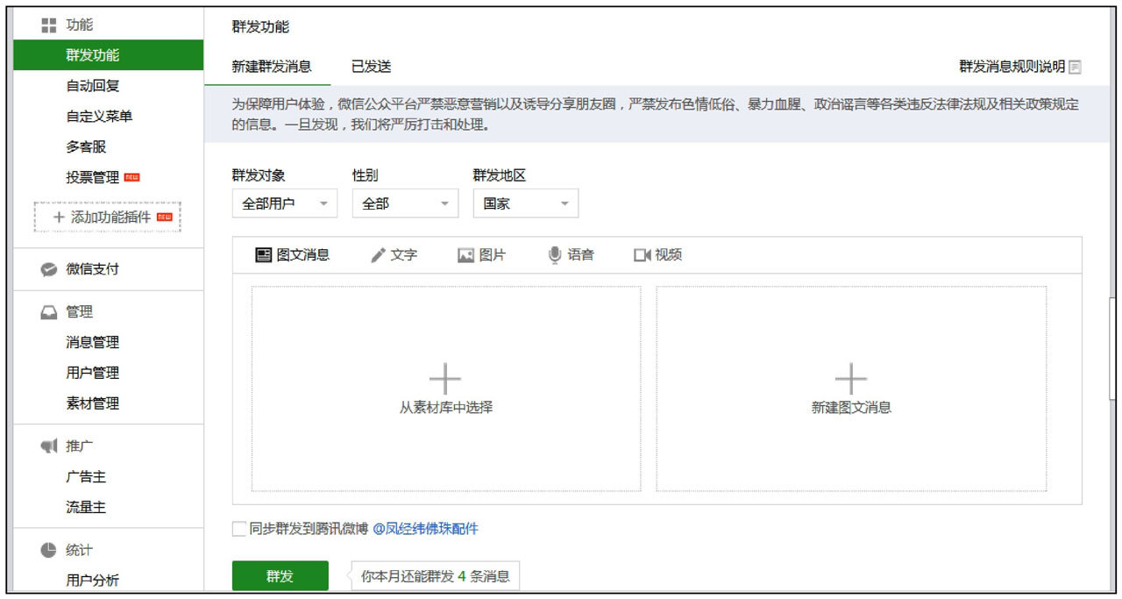Open 素材管理 in the sidebar
The height and width of the screenshot is (599, 1122).
(93, 403)
